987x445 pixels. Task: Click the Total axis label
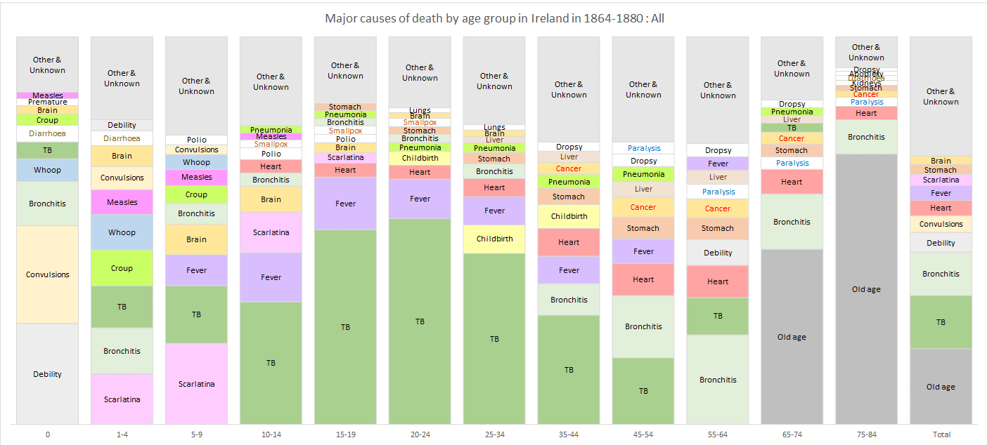click(x=941, y=434)
